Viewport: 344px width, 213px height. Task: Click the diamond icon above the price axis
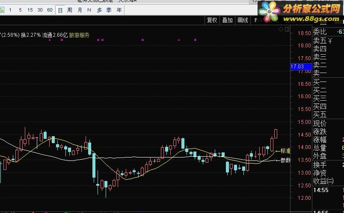pos(281,29)
